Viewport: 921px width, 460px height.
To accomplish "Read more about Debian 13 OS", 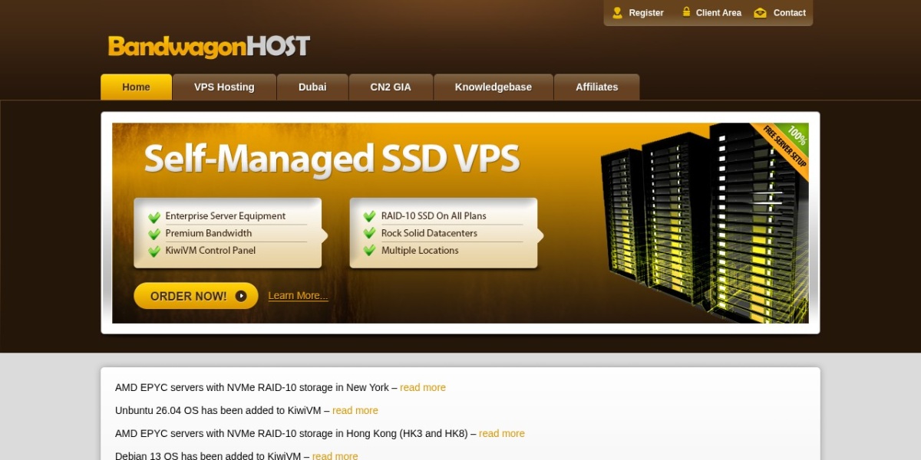I will [335, 456].
